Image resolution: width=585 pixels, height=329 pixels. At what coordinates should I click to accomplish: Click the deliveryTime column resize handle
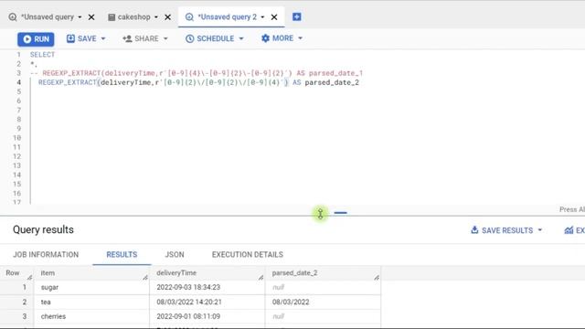click(x=261, y=278)
